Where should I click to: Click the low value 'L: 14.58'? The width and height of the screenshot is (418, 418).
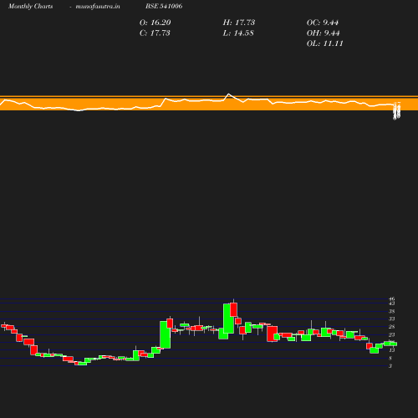click(x=238, y=33)
